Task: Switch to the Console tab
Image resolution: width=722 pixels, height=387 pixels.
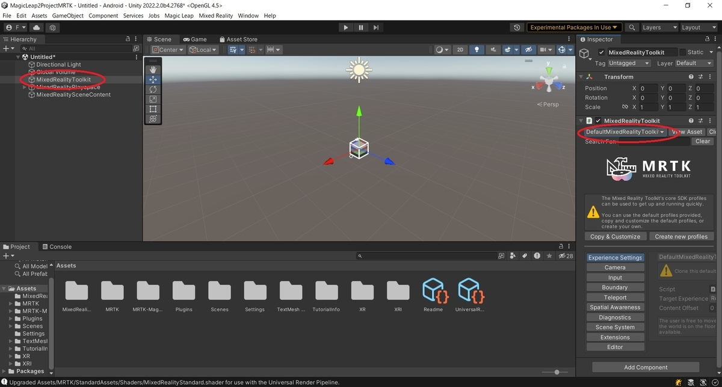Action: click(56, 246)
